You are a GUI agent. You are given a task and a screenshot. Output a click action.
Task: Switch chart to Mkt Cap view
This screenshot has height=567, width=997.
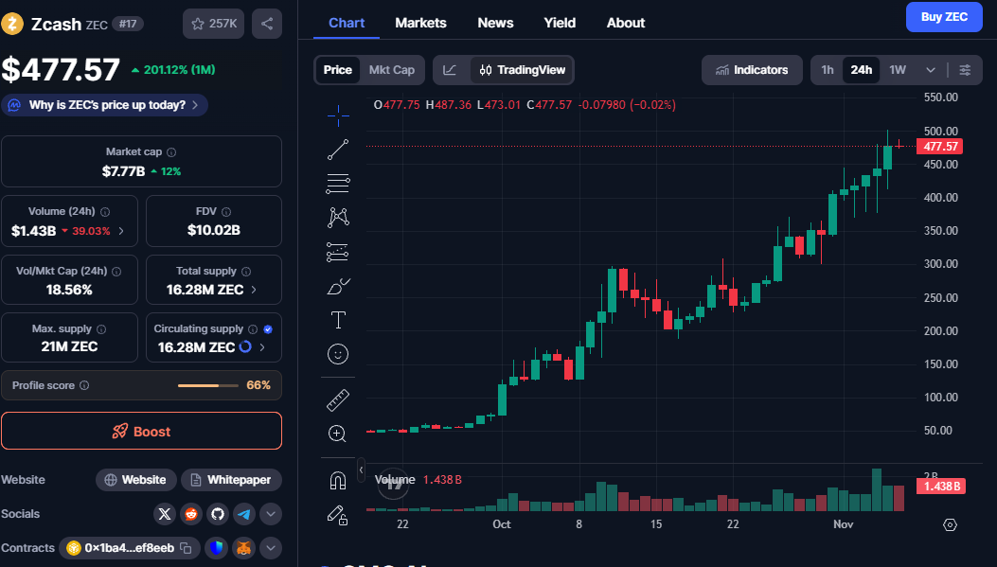pyautogui.click(x=391, y=70)
